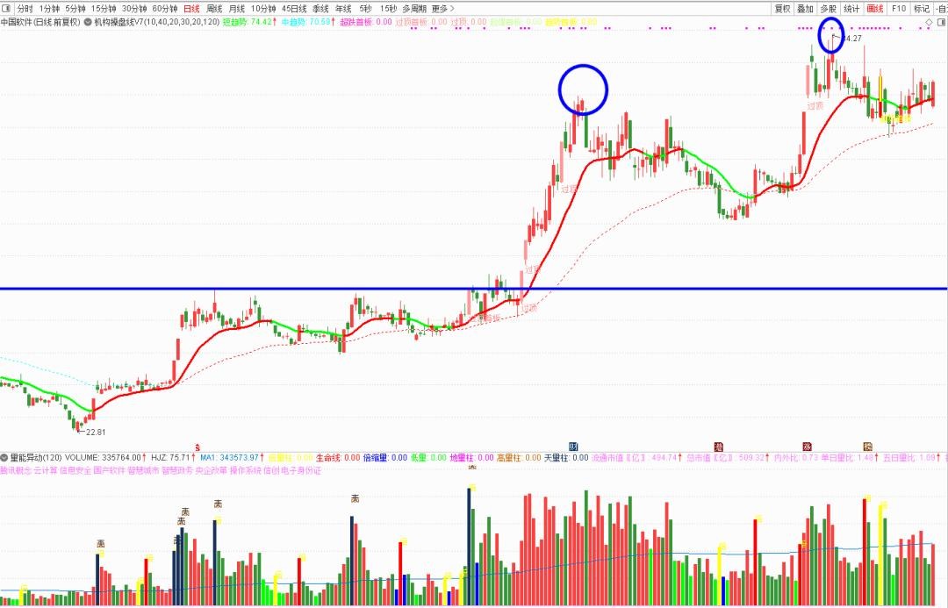Click the blue 财 event marker

pos(574,446)
